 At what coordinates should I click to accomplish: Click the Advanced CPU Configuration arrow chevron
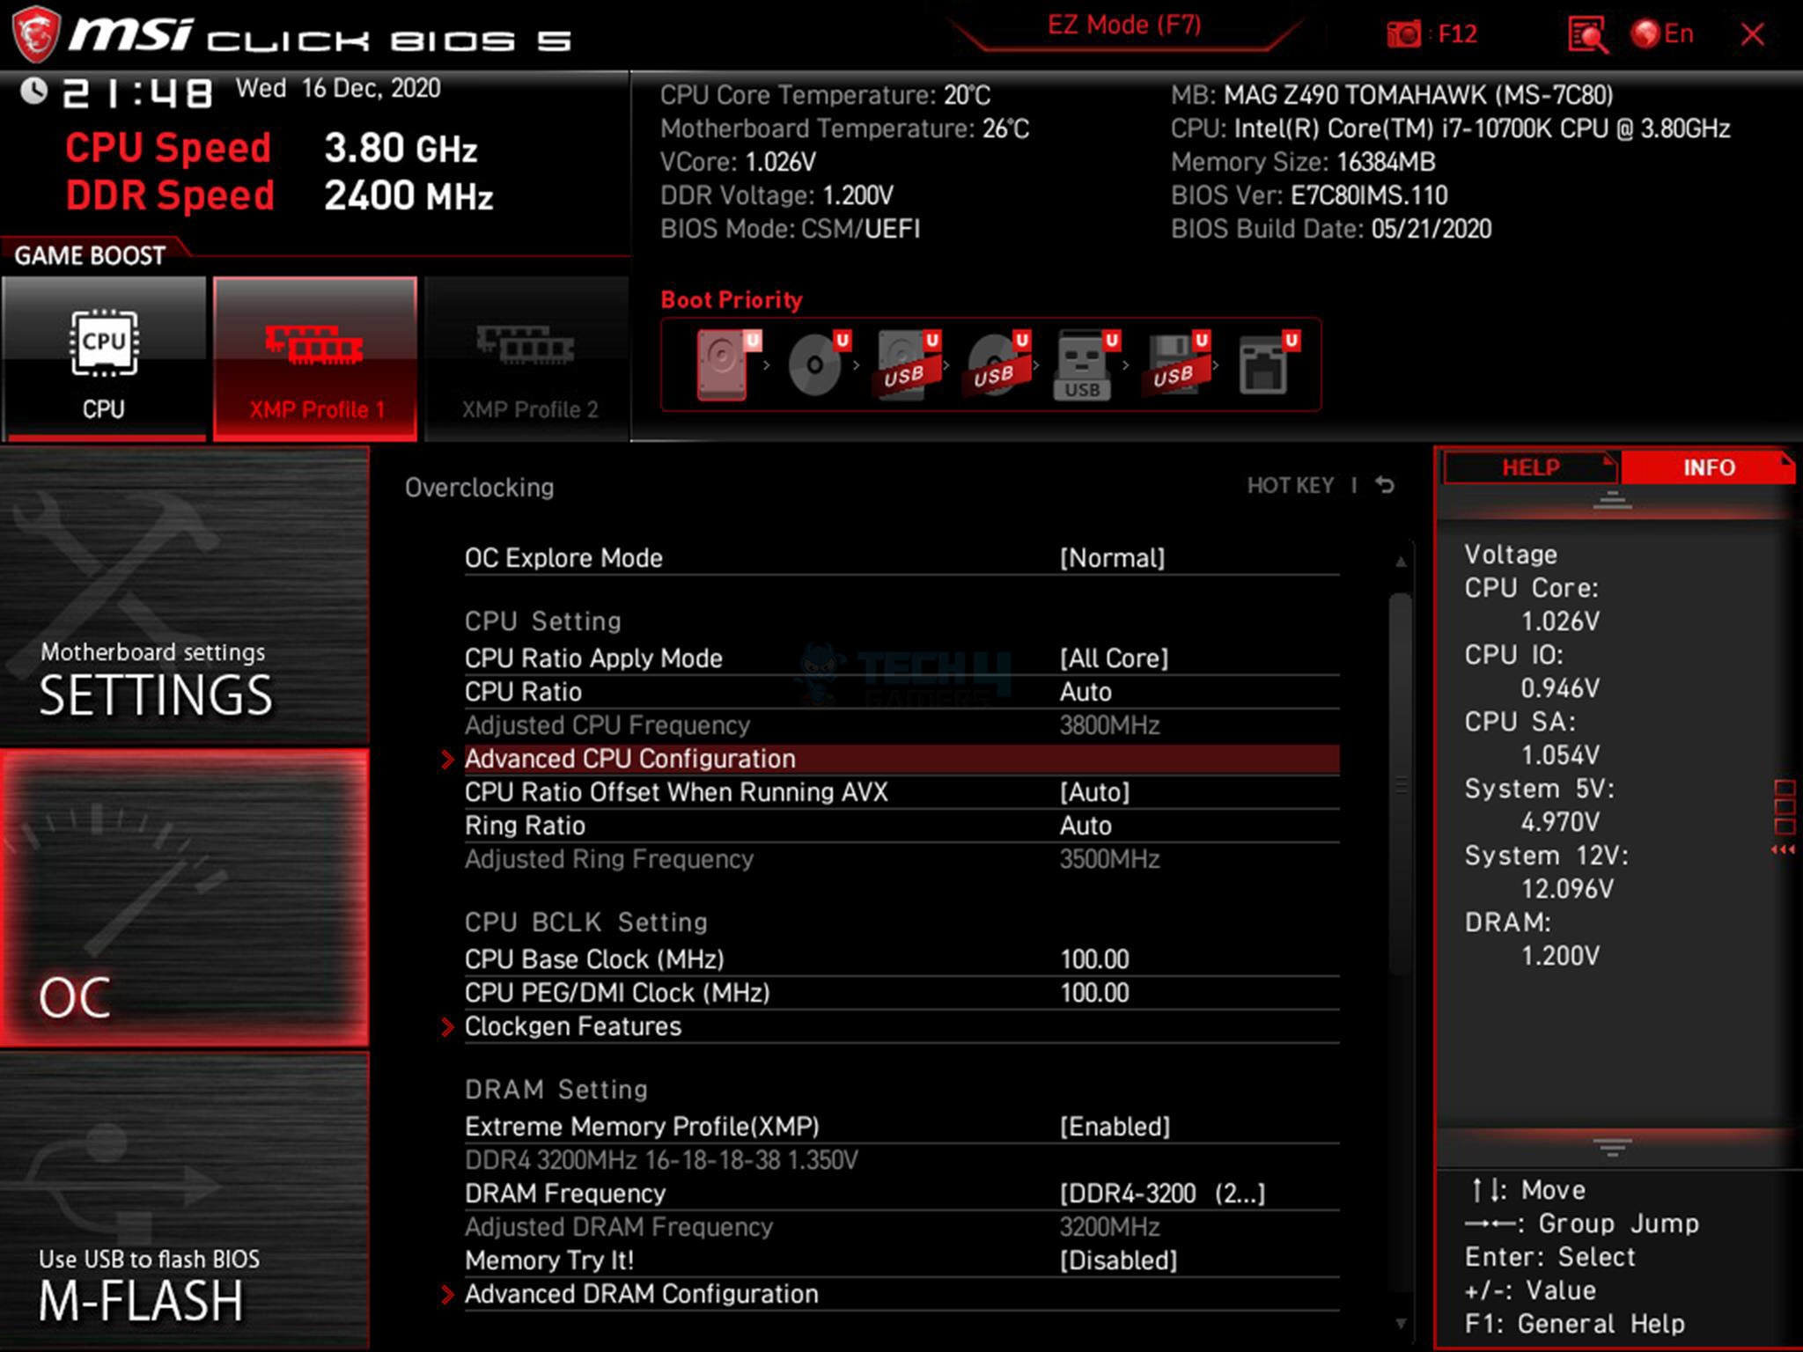(x=447, y=759)
